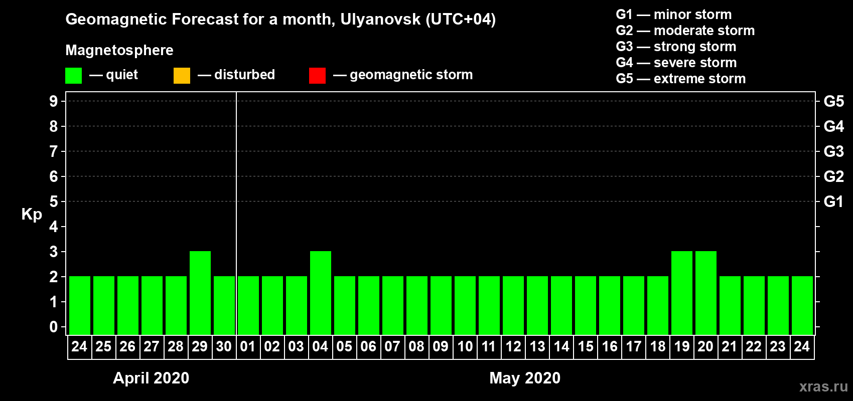Click the Kp axis value 3

pyautogui.click(x=54, y=252)
